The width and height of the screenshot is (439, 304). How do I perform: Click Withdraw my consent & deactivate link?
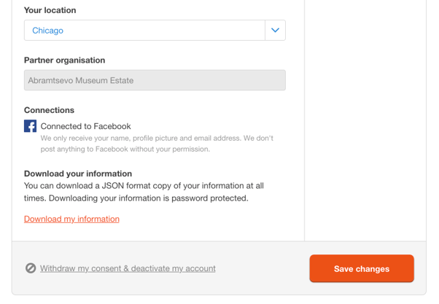(128, 268)
